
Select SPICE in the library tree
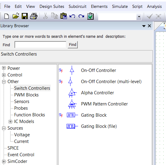[13, 148]
